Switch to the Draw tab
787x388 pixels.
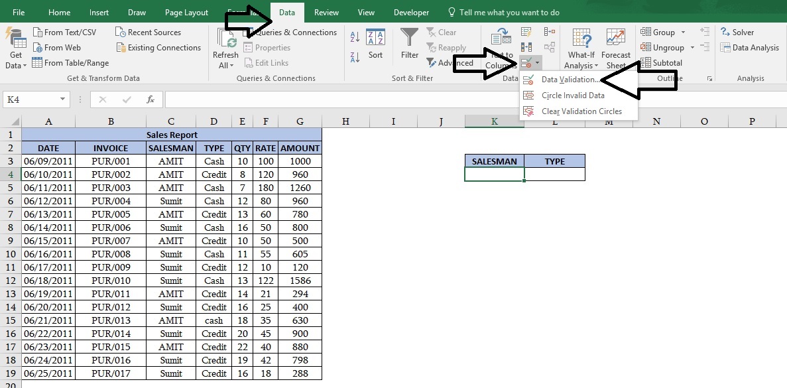pos(137,13)
